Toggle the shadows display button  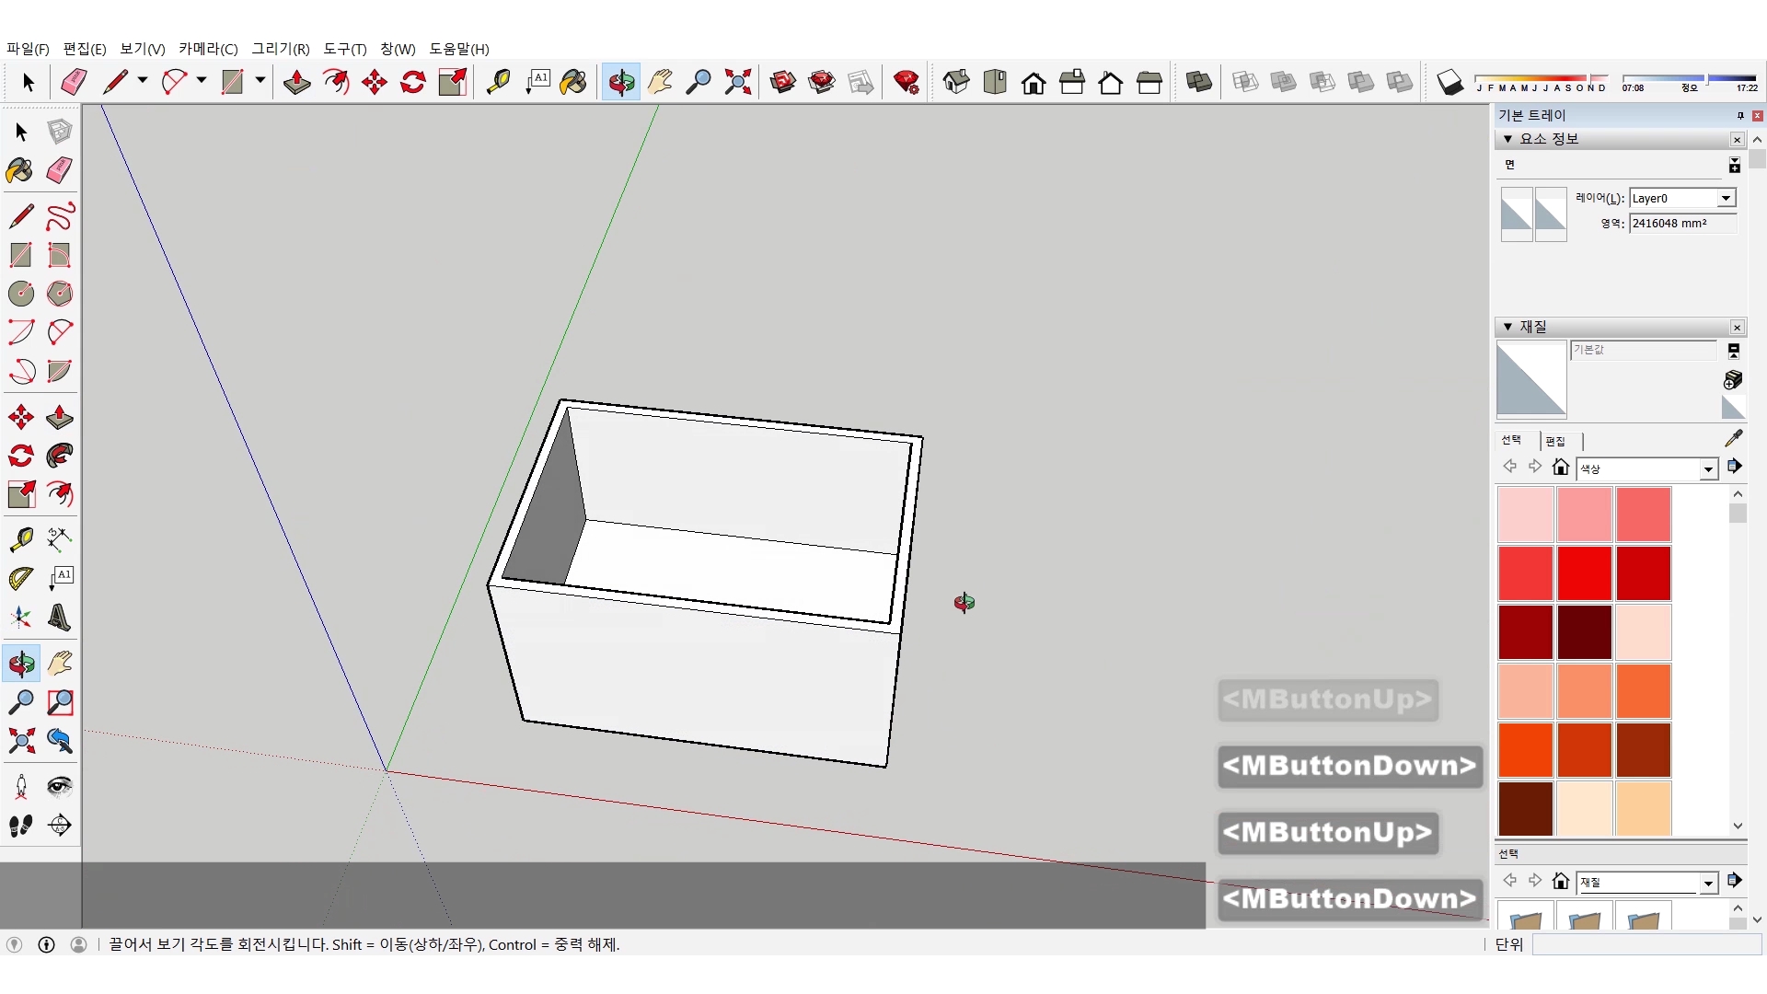(1449, 83)
